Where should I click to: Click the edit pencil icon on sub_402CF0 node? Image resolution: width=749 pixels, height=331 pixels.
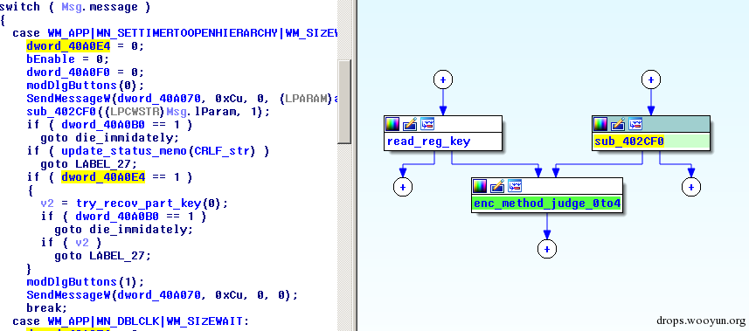pos(618,125)
